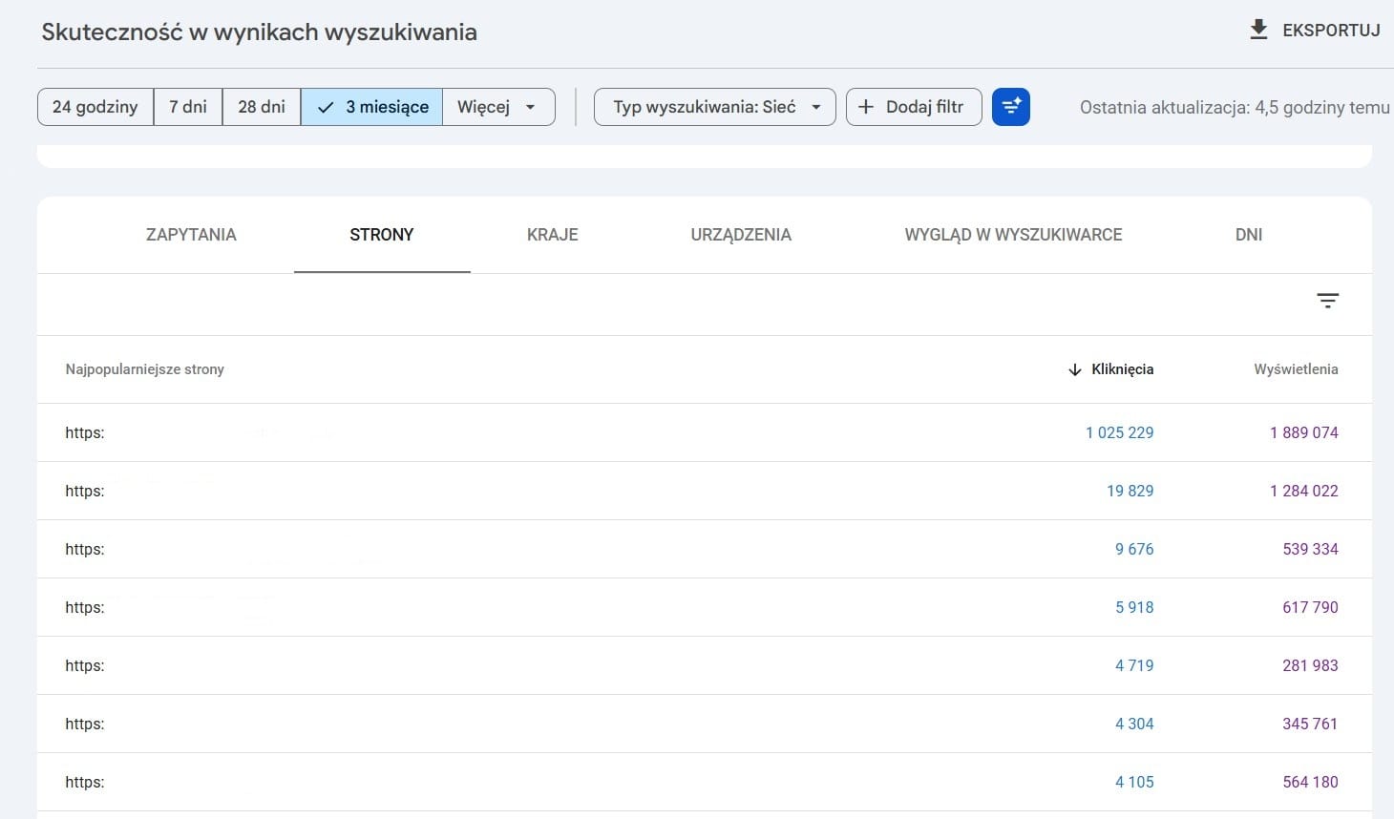Click the clicks value 1 025 229
This screenshot has width=1394, height=819.
(x=1119, y=432)
